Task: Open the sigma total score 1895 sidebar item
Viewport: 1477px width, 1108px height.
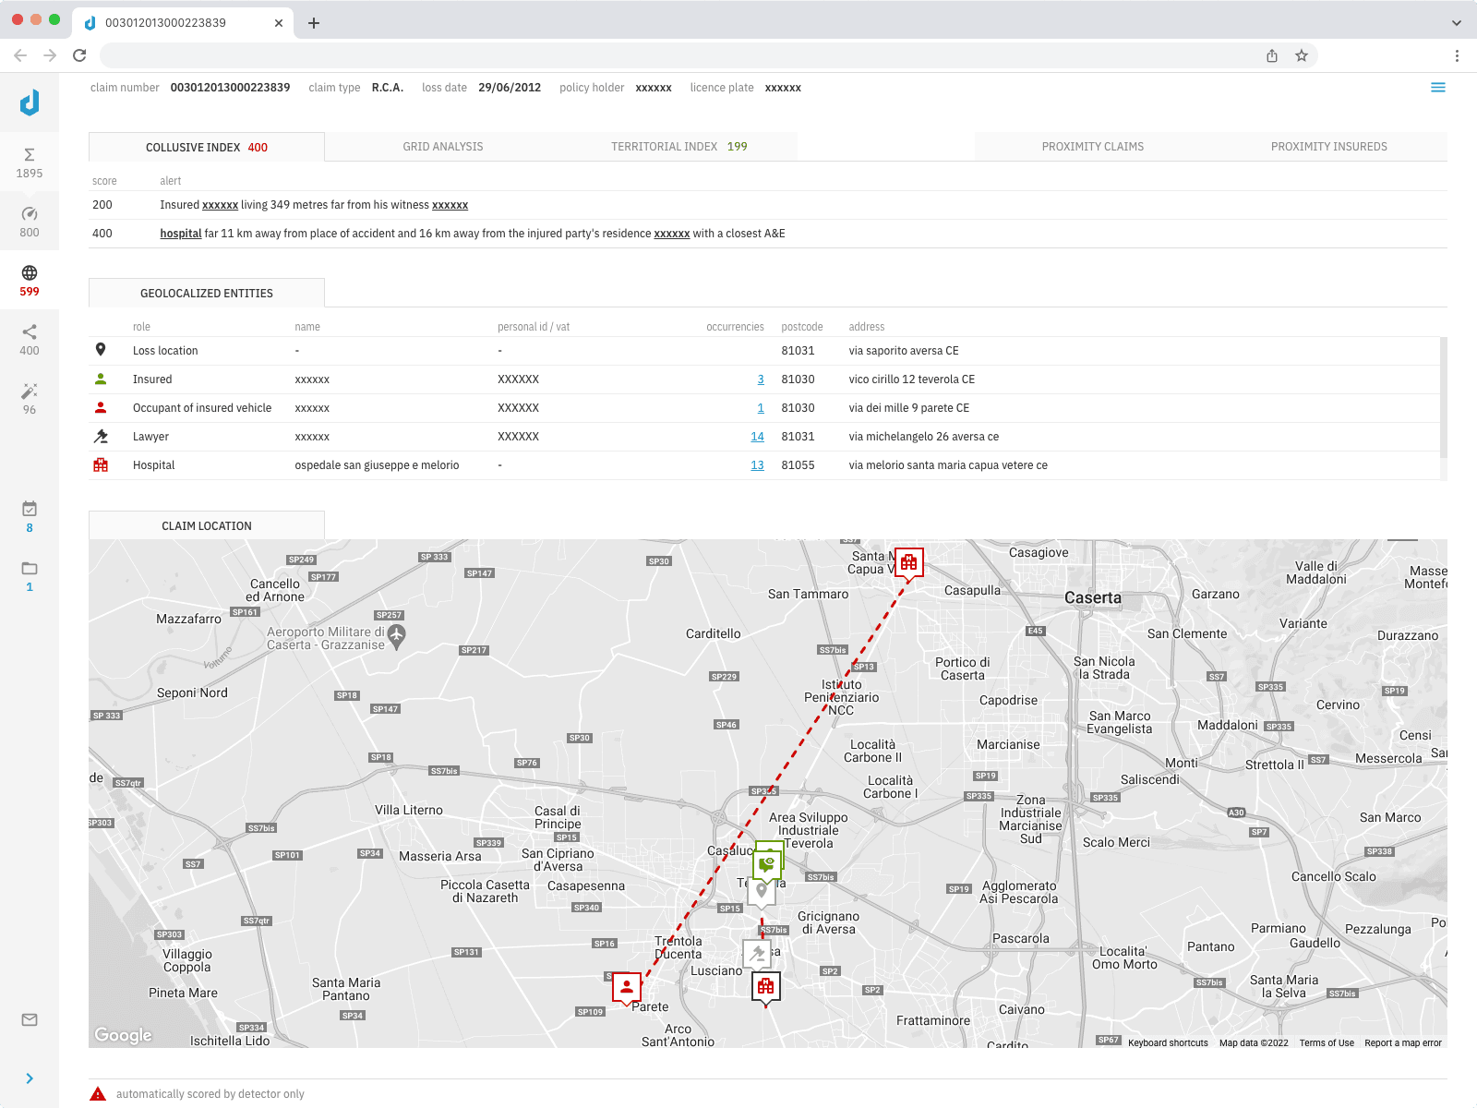Action: point(30,163)
